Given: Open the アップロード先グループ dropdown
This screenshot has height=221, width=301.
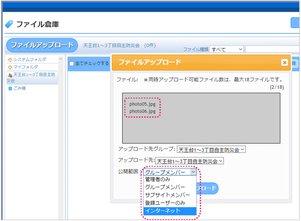Looking at the screenshot, I should [x=211, y=149].
